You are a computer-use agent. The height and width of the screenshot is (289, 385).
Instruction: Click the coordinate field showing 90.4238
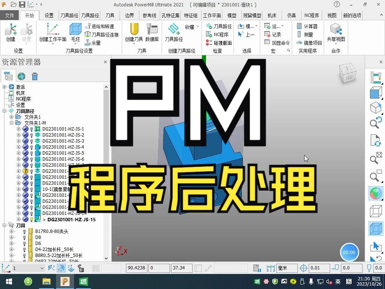(137, 268)
